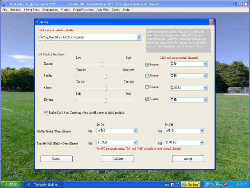Open the Help menu
This screenshot has height=188, width=250.
tap(126, 10)
